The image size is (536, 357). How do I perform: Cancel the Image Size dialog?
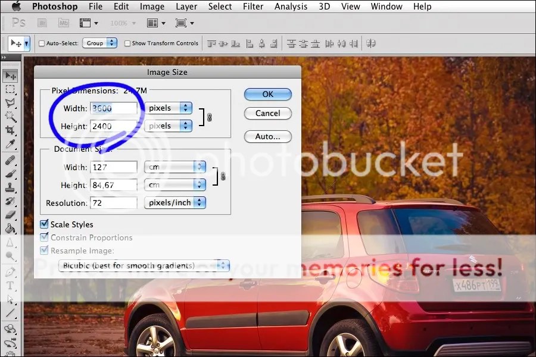(268, 113)
